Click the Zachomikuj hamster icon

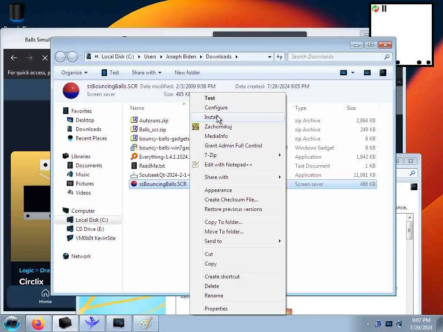(x=196, y=127)
